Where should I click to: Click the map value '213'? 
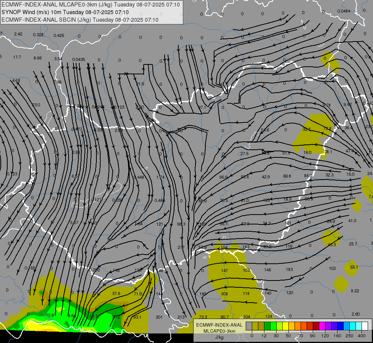(x=181, y=317)
